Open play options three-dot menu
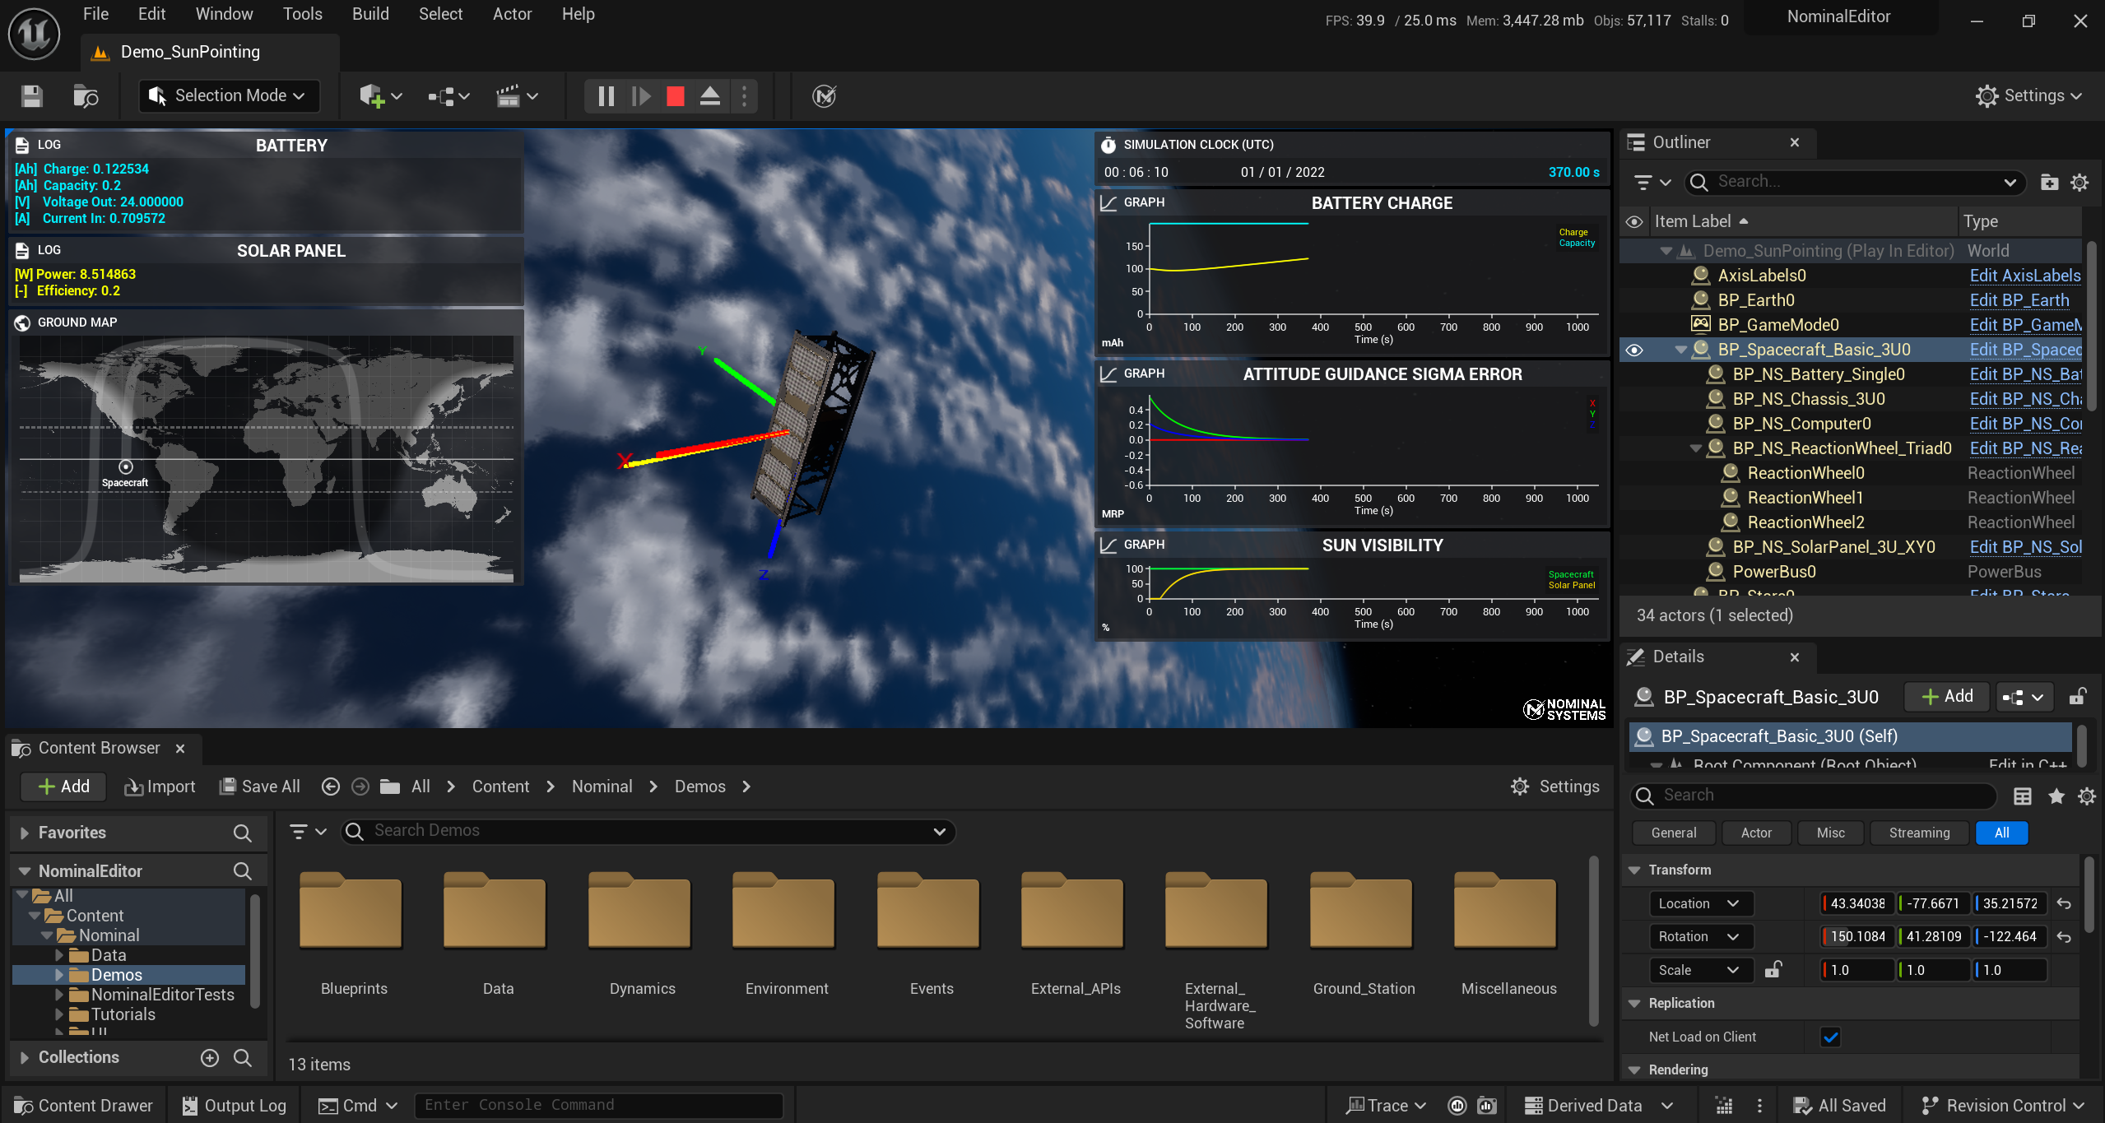 (x=744, y=96)
